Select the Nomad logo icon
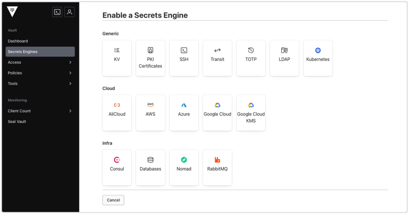The height and width of the screenshot is (214, 409). coord(184,160)
